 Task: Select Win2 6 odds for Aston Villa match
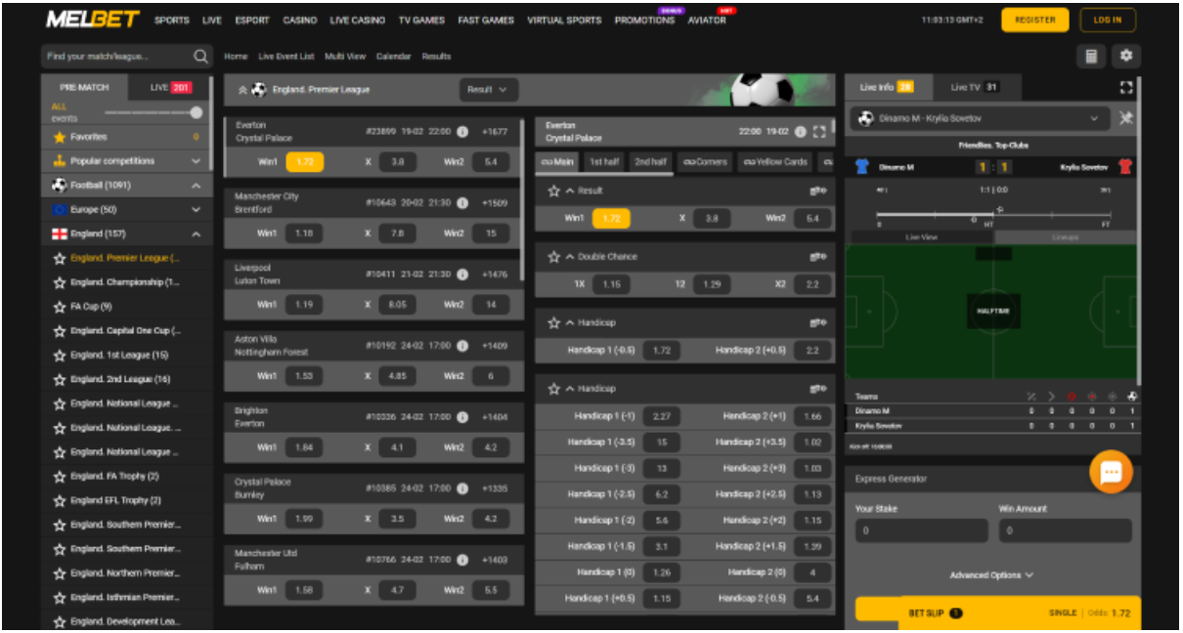(491, 376)
